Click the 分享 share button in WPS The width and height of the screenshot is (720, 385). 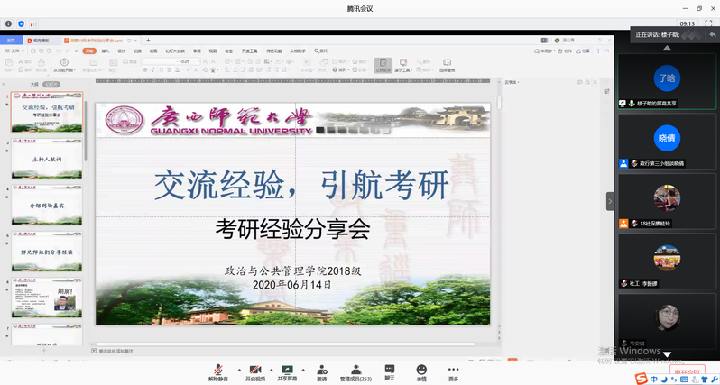coord(583,50)
